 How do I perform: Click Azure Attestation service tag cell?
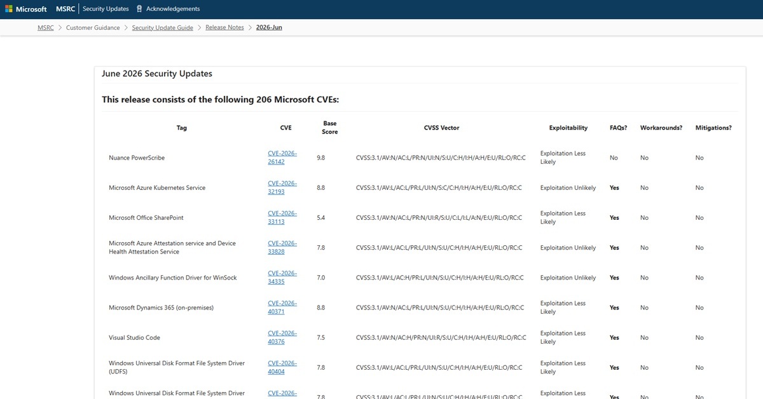tap(172, 247)
